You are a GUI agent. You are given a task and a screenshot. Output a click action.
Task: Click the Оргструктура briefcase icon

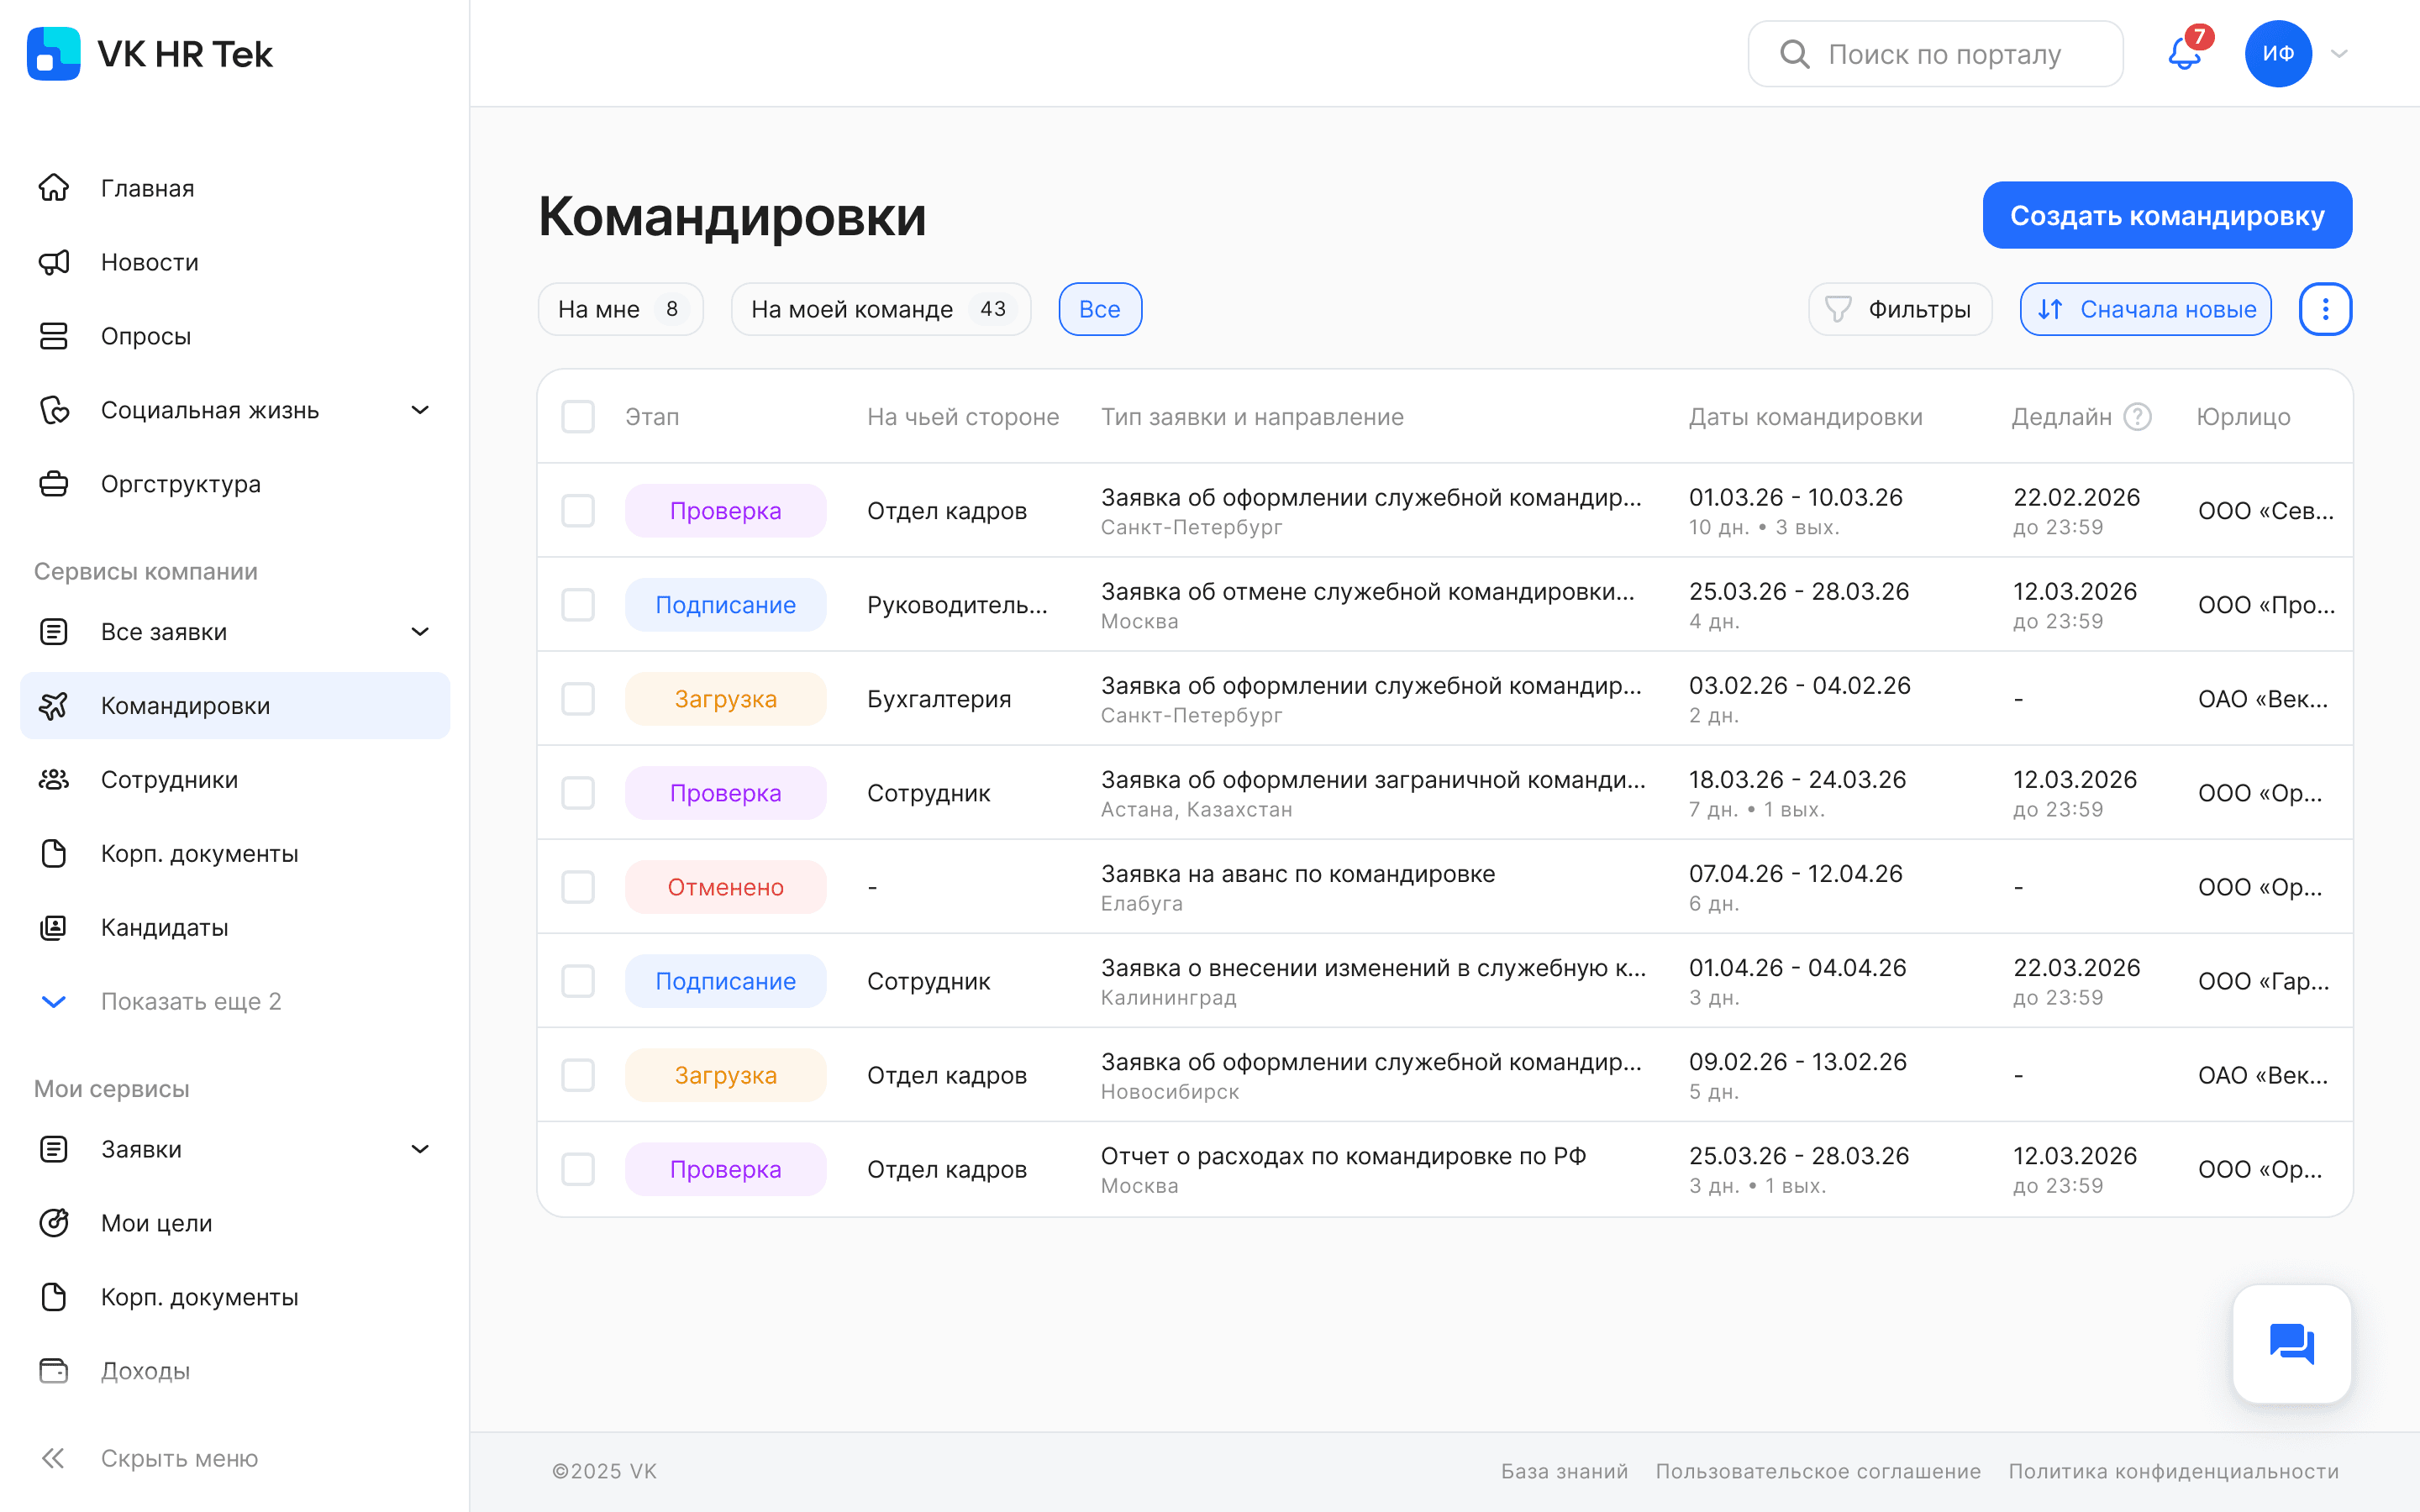pyautogui.click(x=54, y=484)
